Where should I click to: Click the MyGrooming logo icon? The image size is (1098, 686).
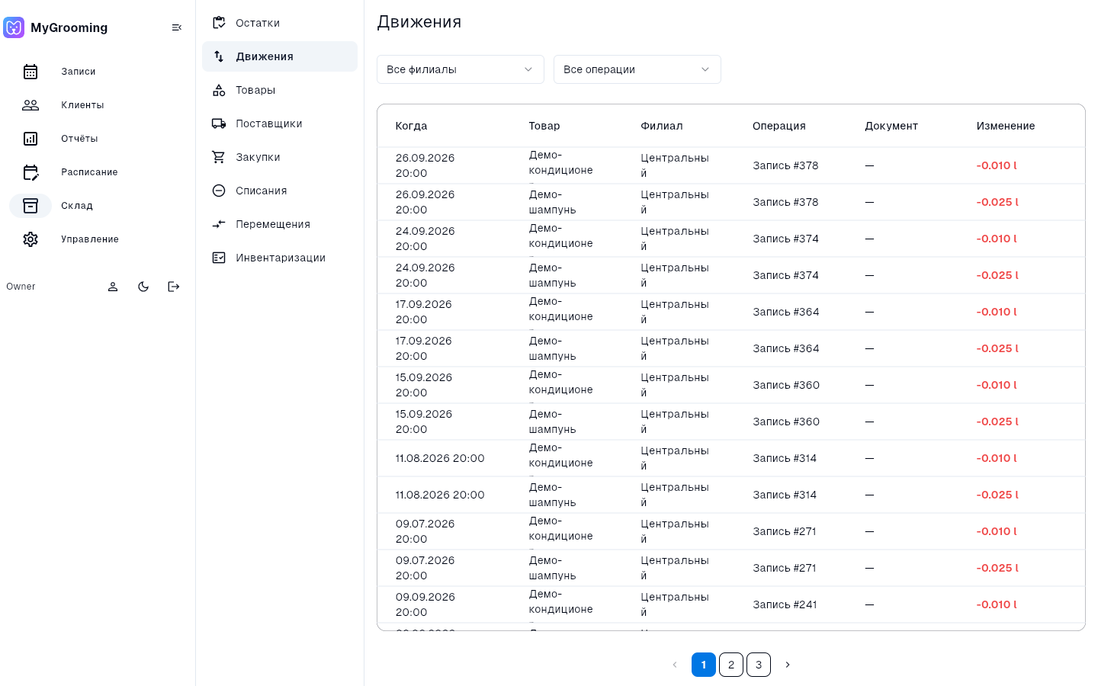coord(14,27)
